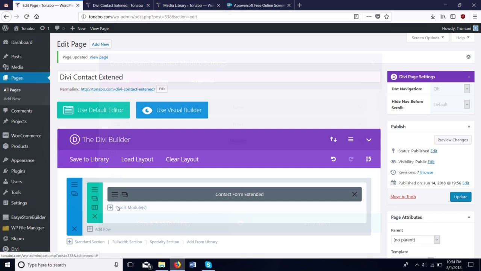Open Skype from Windows taskbar
Viewport: 481px width, 271px height.
pyautogui.click(x=208, y=265)
